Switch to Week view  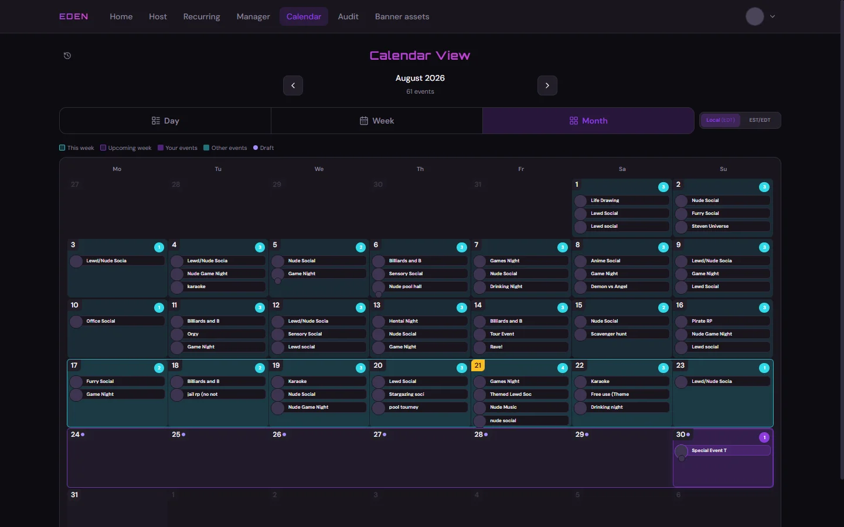377,121
